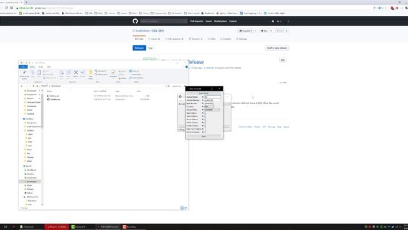Select This PC in the Explorer navigation tree
Viewport: 408px width, 230px height.
[27, 166]
